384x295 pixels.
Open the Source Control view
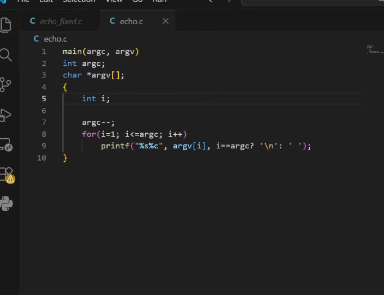coord(6,85)
